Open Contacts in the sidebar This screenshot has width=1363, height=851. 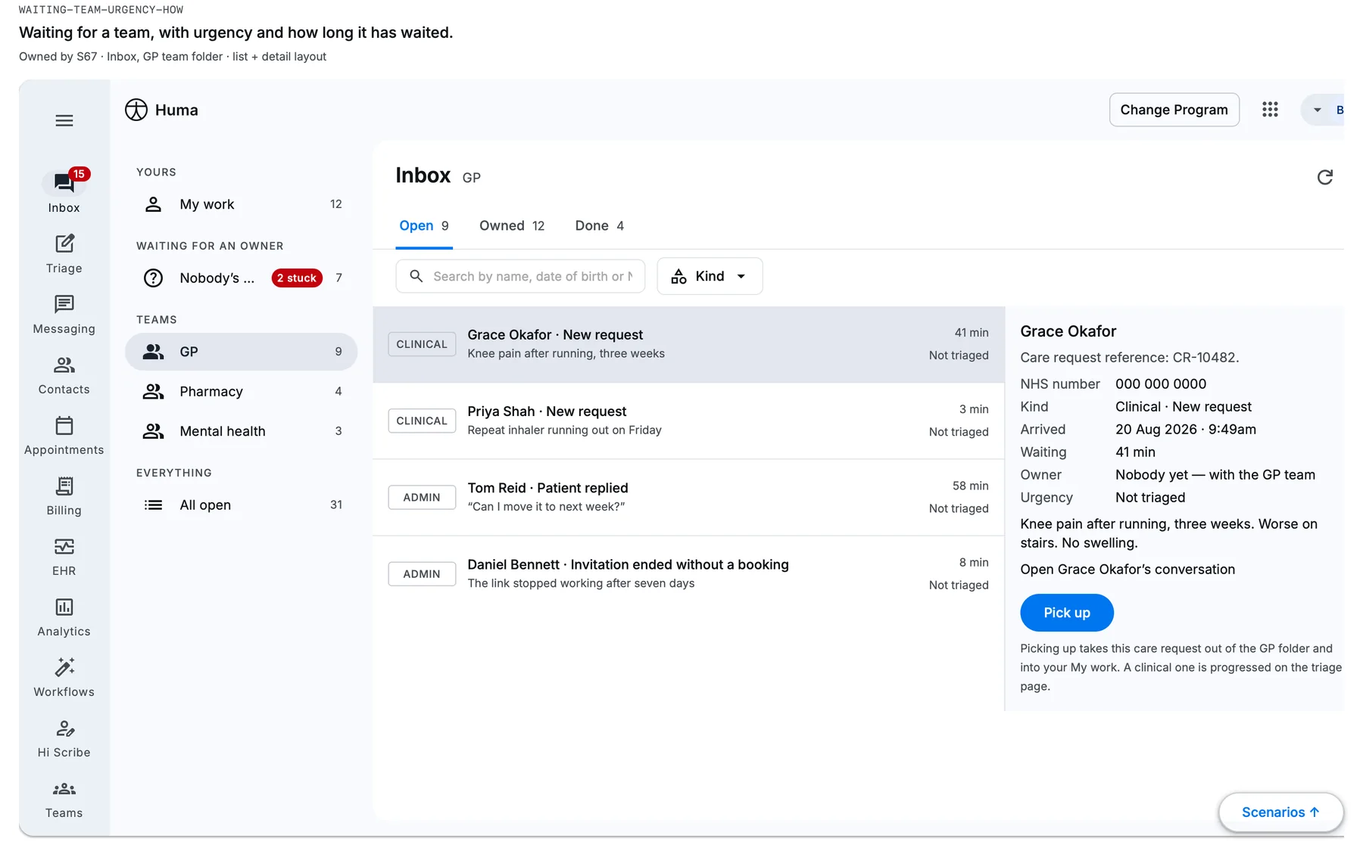[x=64, y=374]
